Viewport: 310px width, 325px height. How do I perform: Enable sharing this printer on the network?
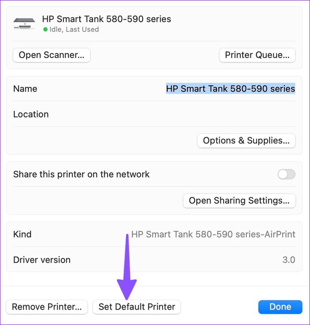pyautogui.click(x=286, y=174)
